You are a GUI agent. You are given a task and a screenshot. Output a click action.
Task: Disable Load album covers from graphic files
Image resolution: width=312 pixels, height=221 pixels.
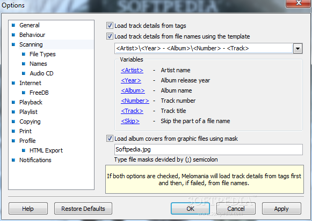[x=110, y=139]
